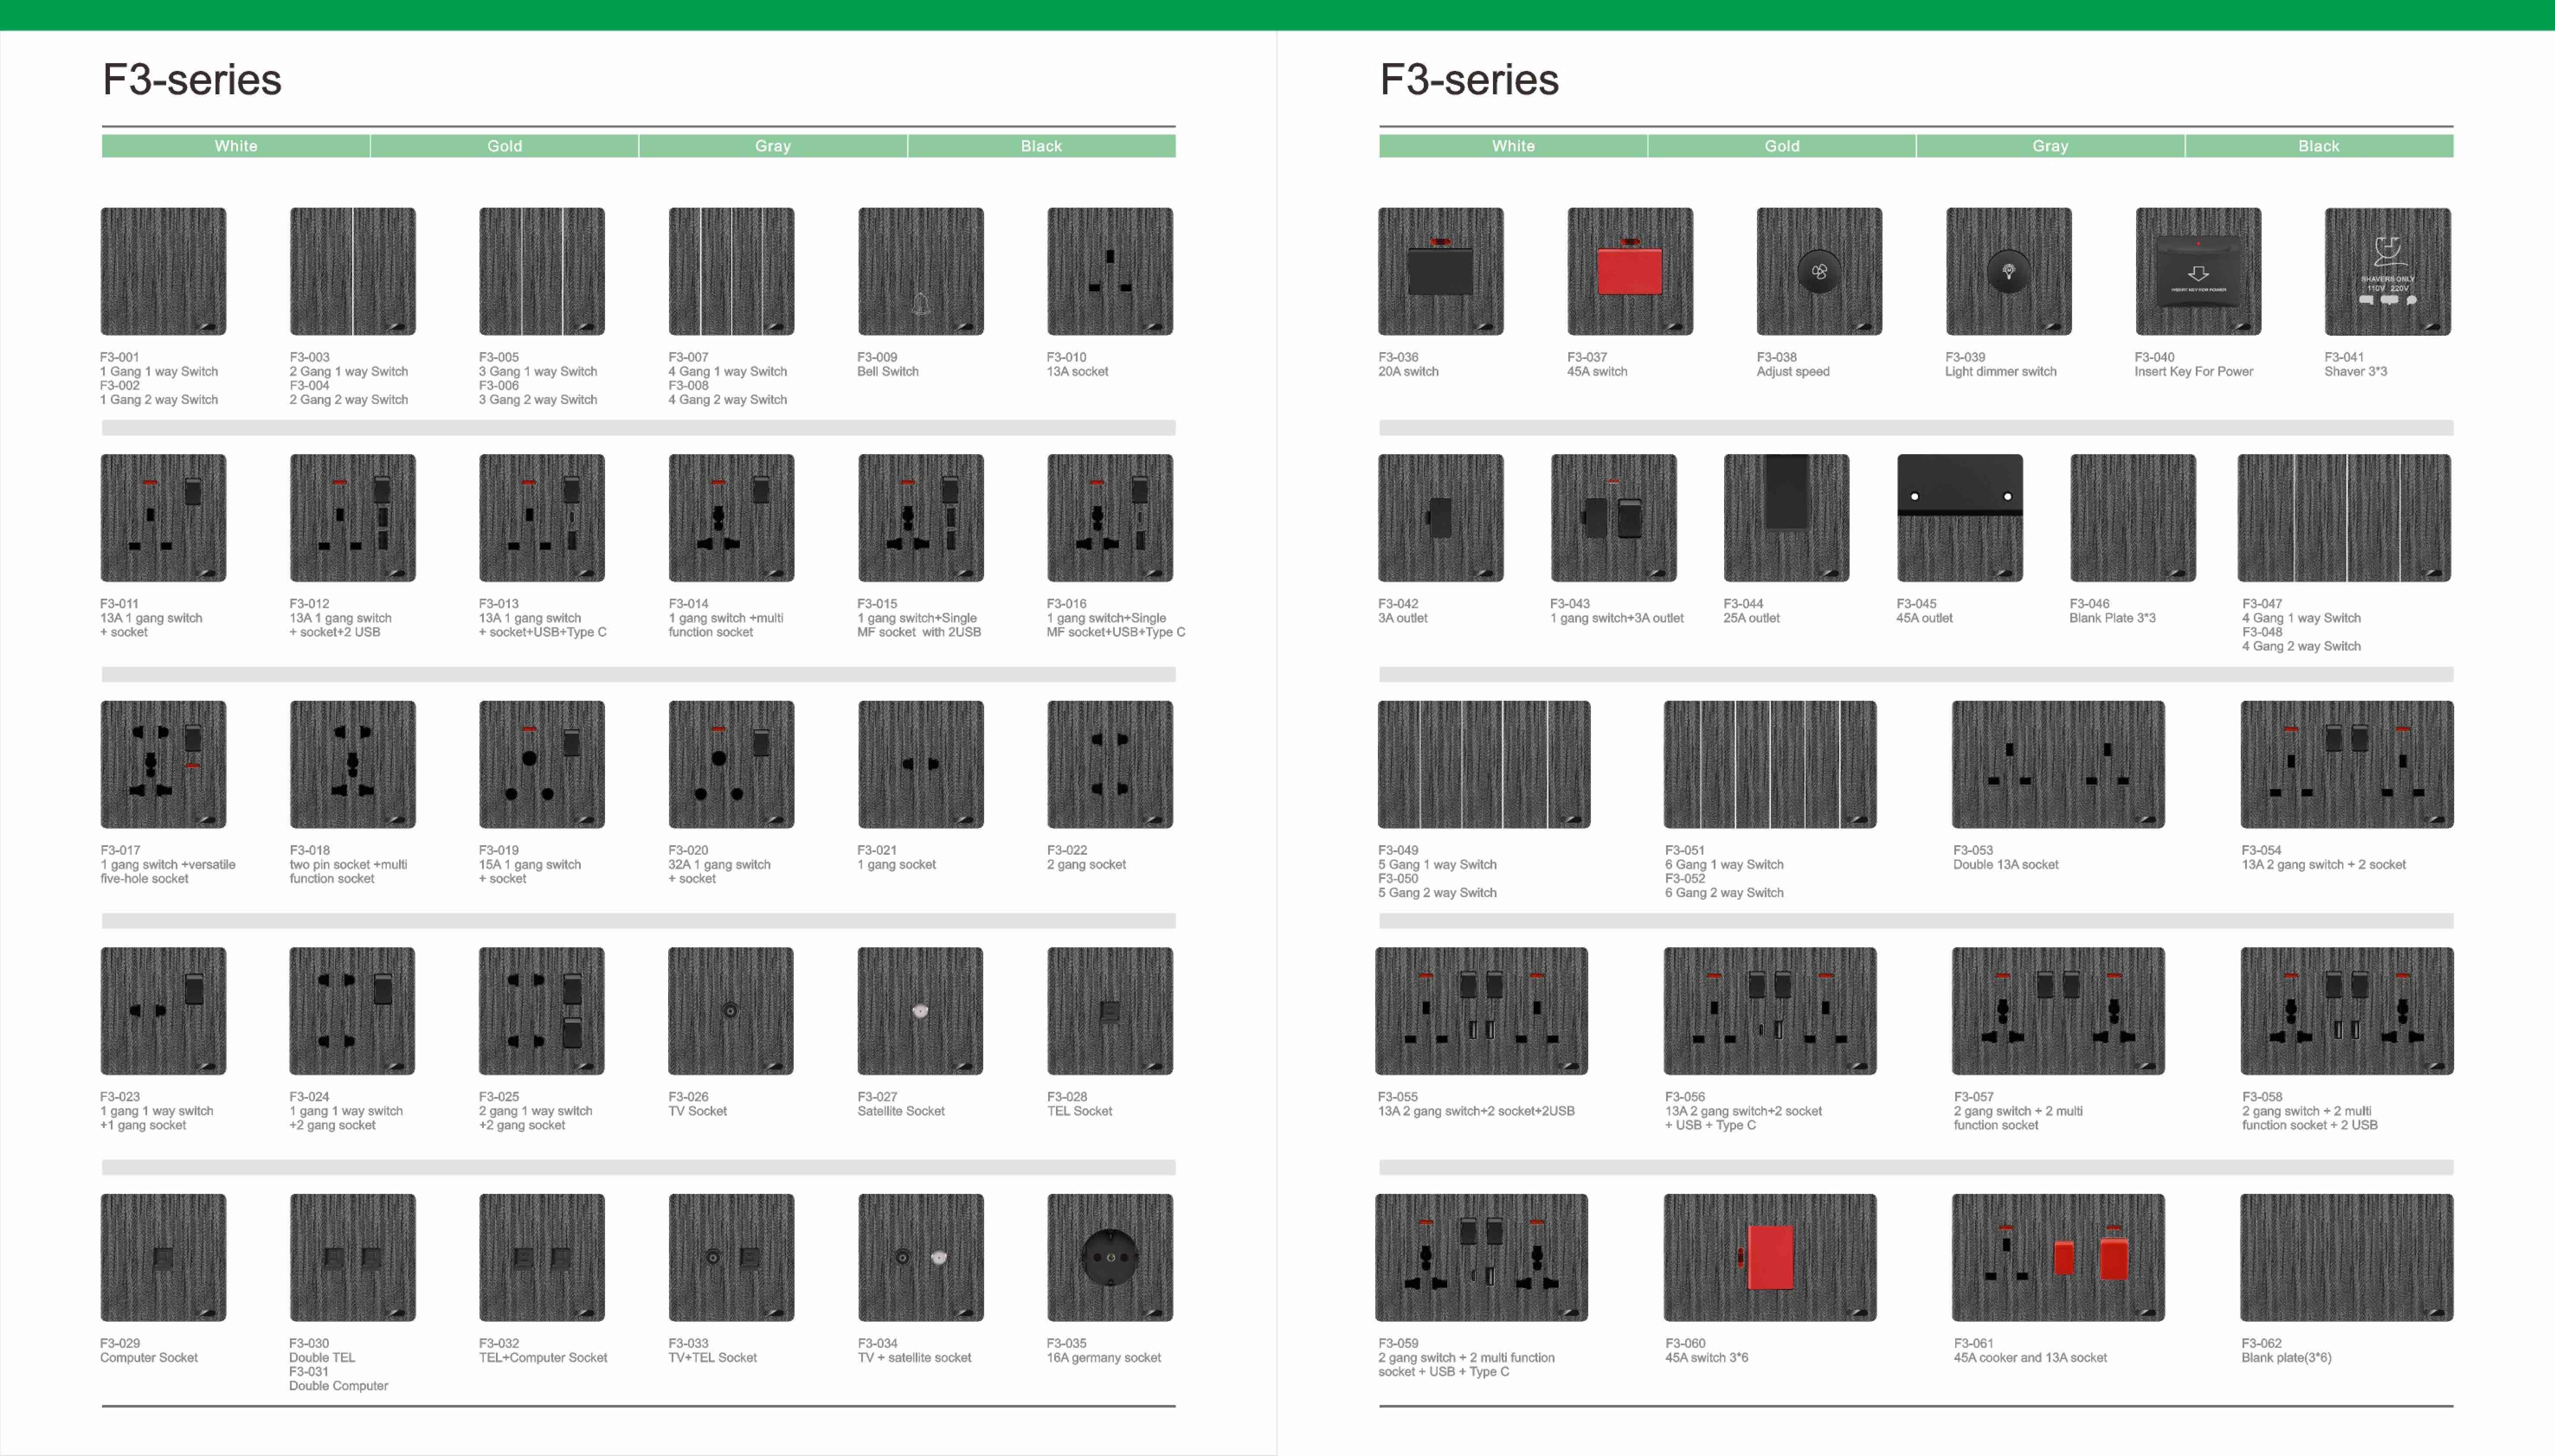The height and width of the screenshot is (1456, 2555).
Task: Click the 'F3-047' product code label
Action: click(x=2262, y=604)
